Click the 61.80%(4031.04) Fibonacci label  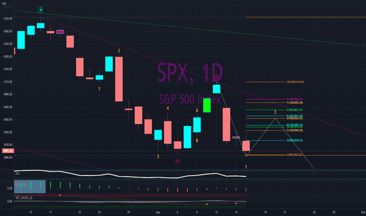tap(295, 110)
